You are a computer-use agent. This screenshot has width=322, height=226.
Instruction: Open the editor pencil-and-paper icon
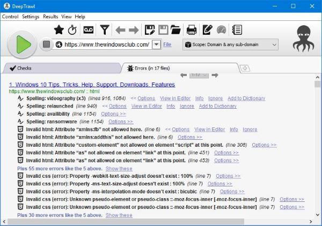coord(207,30)
